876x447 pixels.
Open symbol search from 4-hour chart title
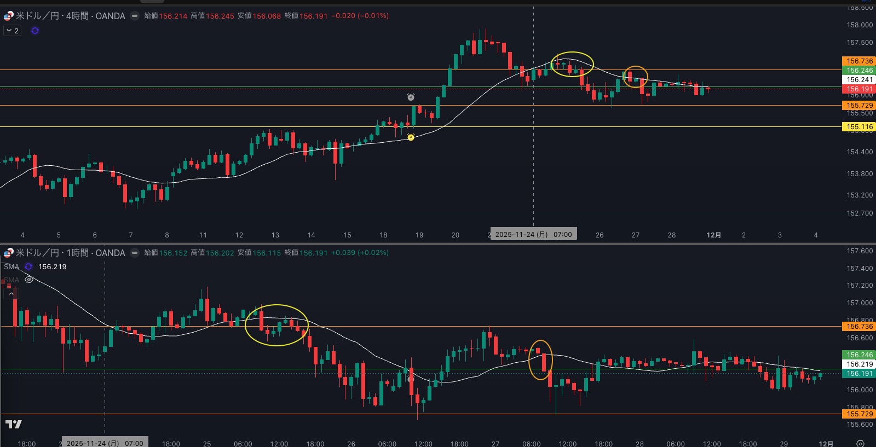70,16
